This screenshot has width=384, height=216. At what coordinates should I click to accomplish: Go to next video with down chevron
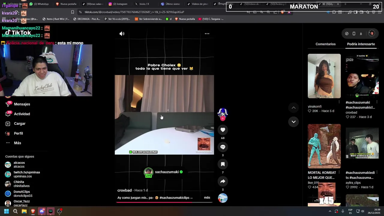click(x=293, y=122)
